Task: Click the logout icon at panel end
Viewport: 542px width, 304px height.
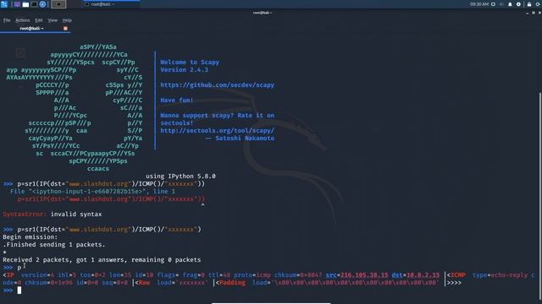Action: point(539,4)
